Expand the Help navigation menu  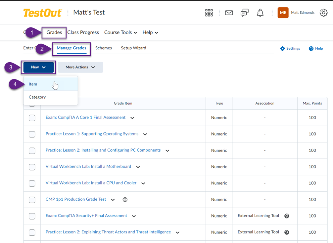click(x=150, y=32)
